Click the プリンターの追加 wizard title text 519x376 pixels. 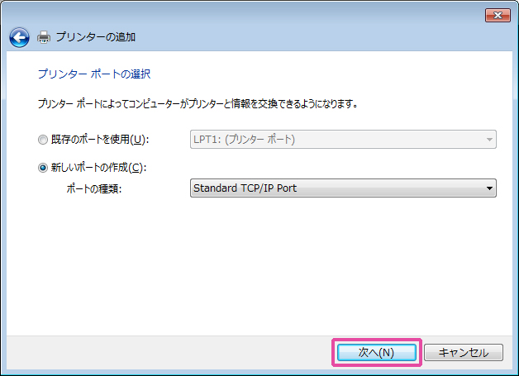(x=95, y=37)
